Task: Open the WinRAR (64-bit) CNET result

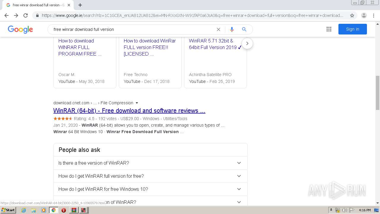Action: coord(129,111)
